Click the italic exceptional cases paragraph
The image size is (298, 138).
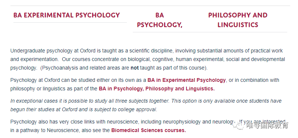pos(146,105)
